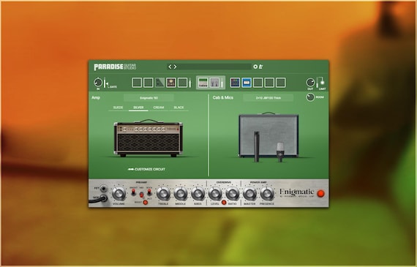The height and width of the screenshot is (267, 417).
Task: Select the amp head icon in the signal chain
Action: pyautogui.click(x=203, y=83)
